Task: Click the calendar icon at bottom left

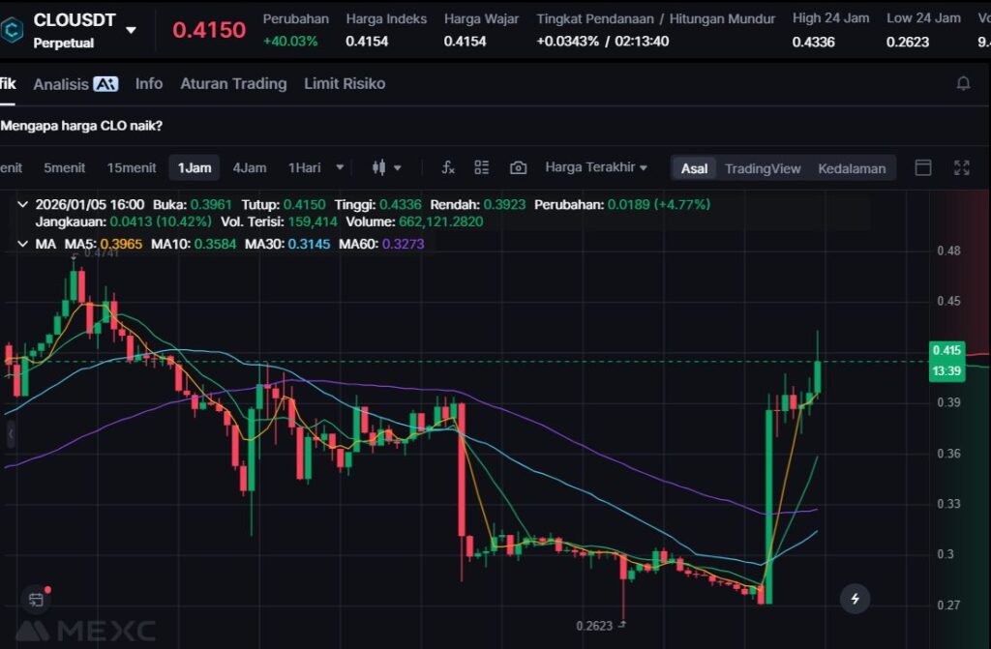Action: (36, 599)
